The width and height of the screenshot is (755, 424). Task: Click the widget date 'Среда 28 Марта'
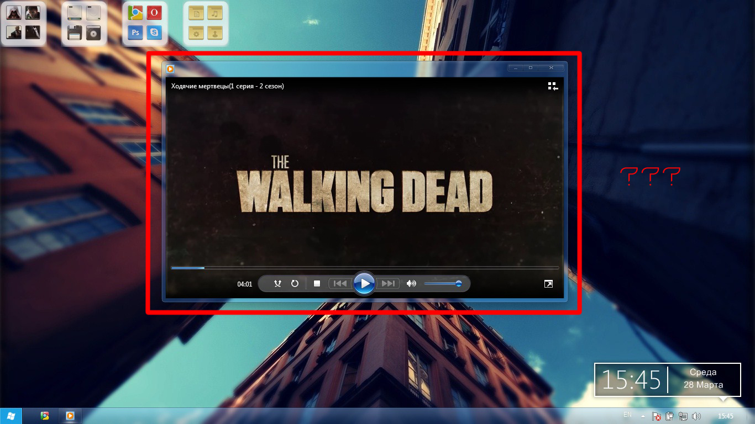[x=703, y=379]
